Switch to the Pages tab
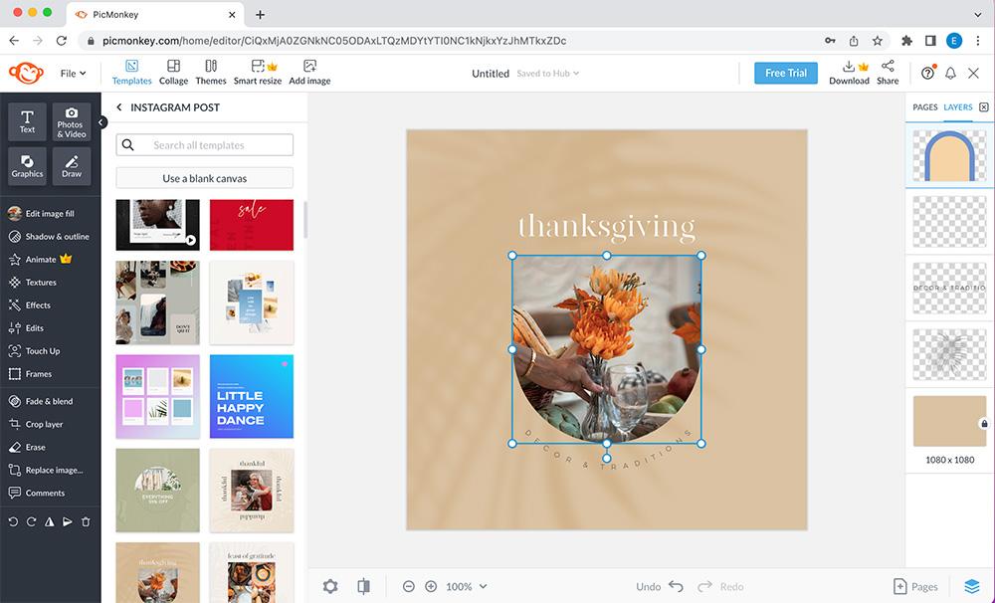This screenshot has height=603, width=995. coord(923,106)
